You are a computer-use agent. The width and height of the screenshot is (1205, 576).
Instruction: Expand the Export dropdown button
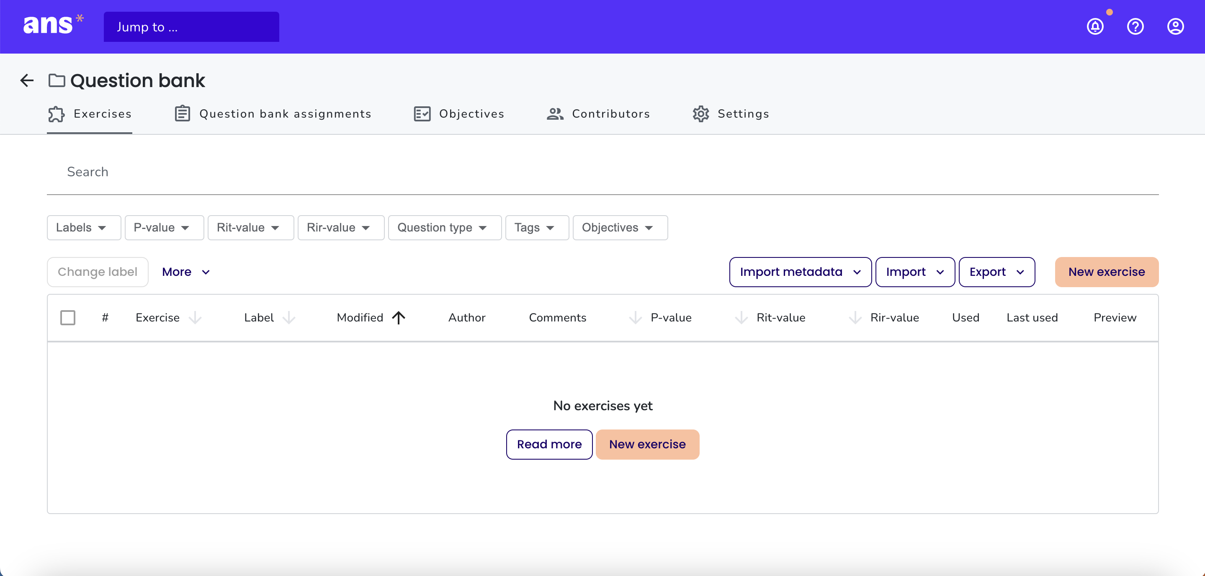[997, 272]
